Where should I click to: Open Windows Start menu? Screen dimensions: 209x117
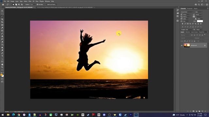pos(2,115)
